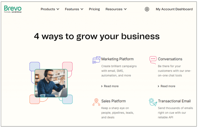Click the photo of the man waving
The width and height of the screenshot is (198, 128).
(x=51, y=83)
